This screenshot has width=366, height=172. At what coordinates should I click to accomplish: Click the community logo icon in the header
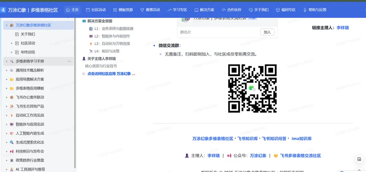pyautogui.click(x=2, y=10)
